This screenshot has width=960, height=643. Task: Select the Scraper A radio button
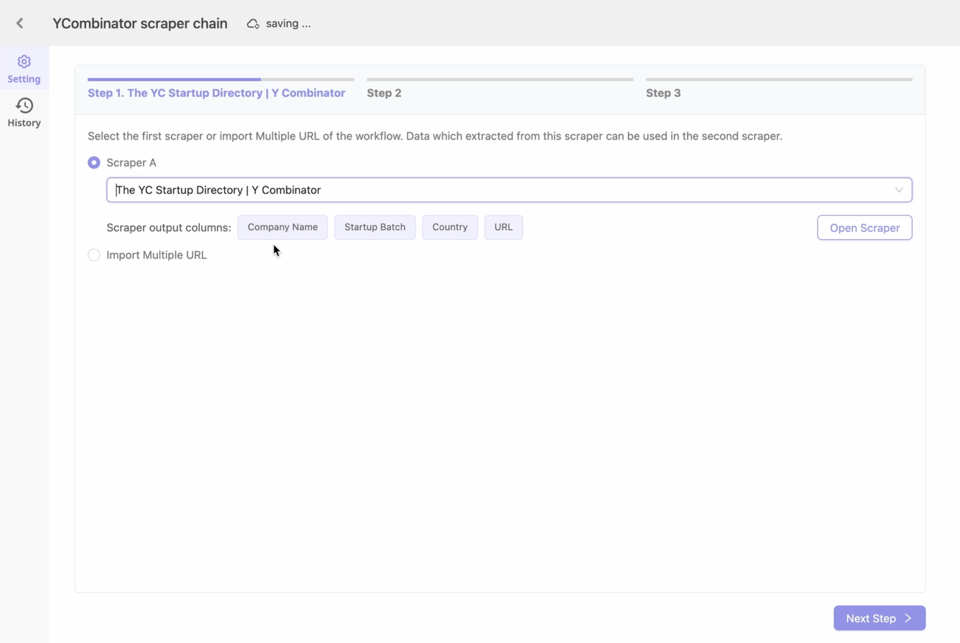click(x=94, y=163)
